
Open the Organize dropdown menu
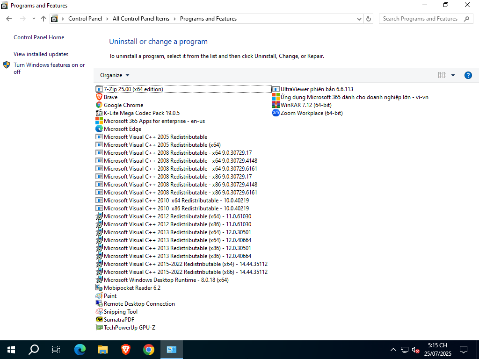[x=115, y=75]
